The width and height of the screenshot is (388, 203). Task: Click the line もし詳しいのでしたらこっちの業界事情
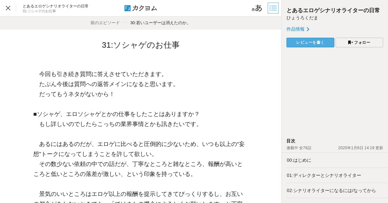click(x=121, y=124)
